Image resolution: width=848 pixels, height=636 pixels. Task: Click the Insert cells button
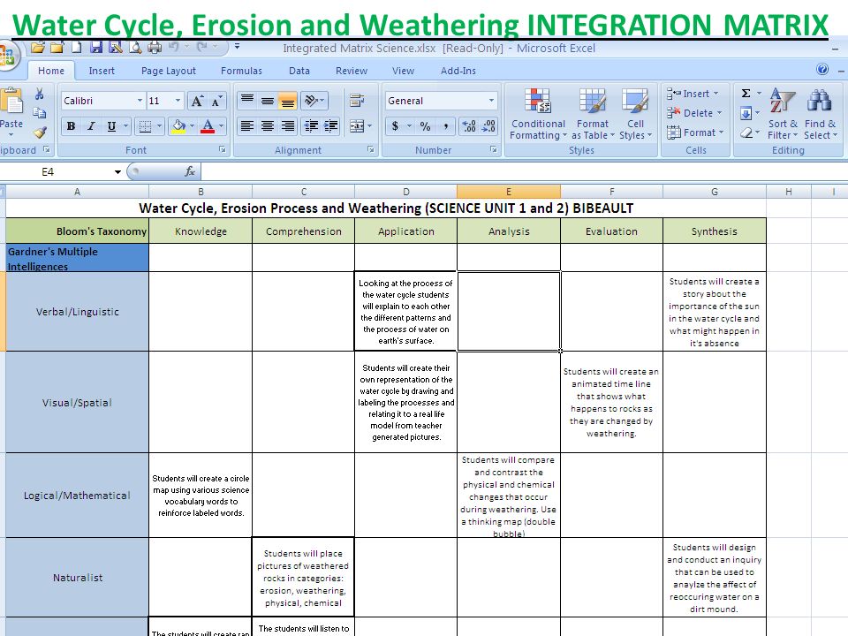[x=693, y=94]
